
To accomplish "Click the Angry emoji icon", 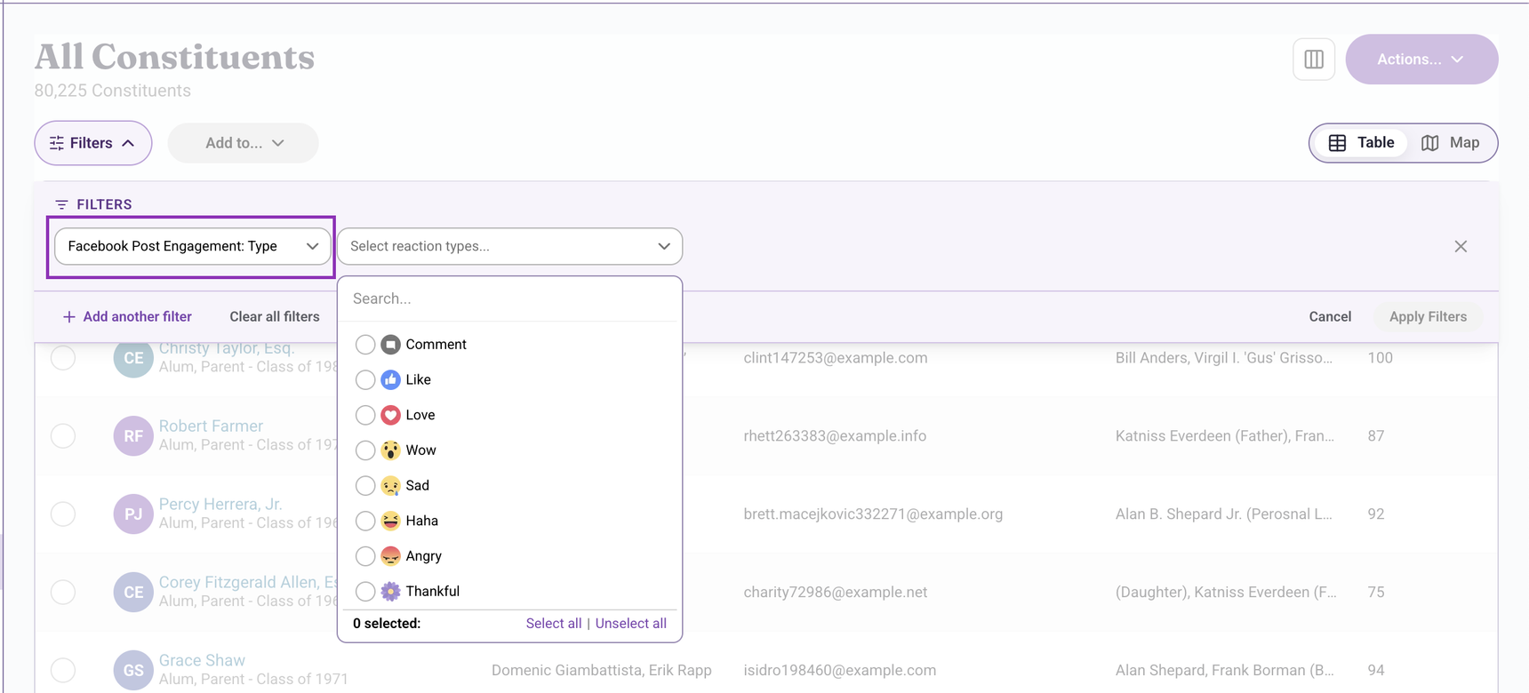I will pyautogui.click(x=390, y=556).
